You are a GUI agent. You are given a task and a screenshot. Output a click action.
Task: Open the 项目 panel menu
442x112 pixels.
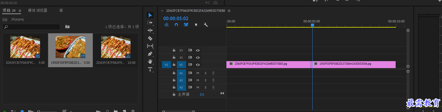click(20, 11)
